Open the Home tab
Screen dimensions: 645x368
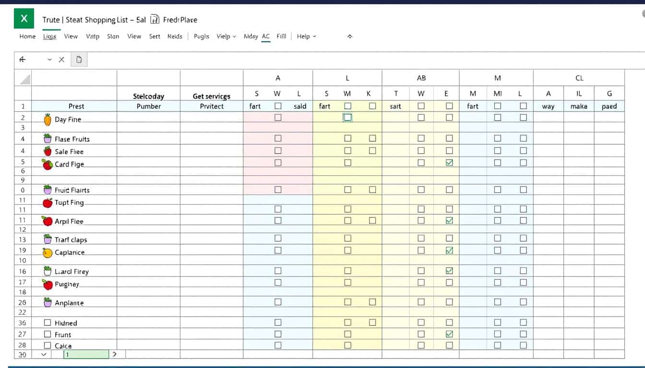pos(27,36)
